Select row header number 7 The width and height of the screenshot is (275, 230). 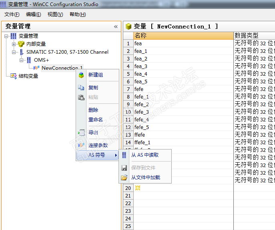[128, 89]
